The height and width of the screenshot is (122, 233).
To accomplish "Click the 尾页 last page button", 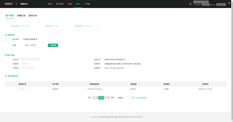I will tap(113, 98).
